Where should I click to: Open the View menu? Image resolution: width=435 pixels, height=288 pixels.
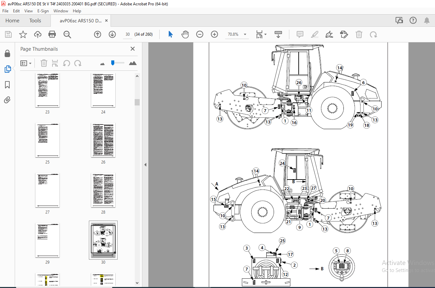(28, 11)
